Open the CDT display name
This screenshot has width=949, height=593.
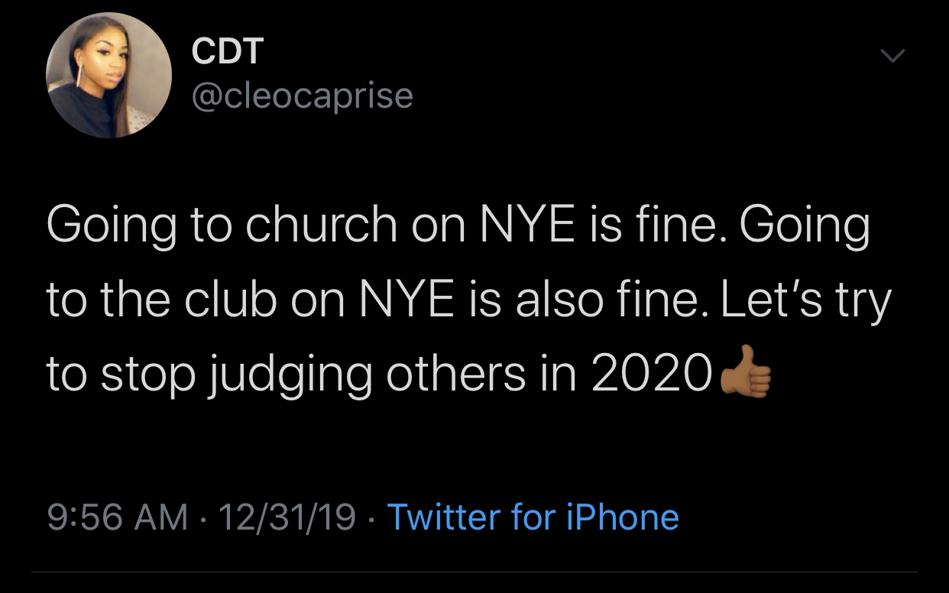228,51
